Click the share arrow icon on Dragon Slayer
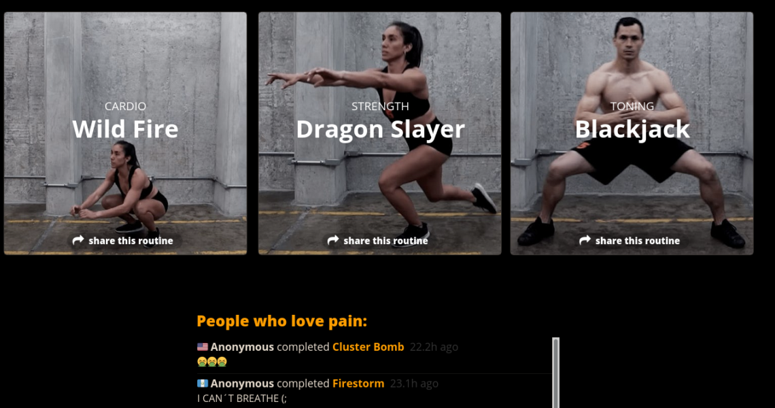This screenshot has height=408, width=775. tap(333, 240)
